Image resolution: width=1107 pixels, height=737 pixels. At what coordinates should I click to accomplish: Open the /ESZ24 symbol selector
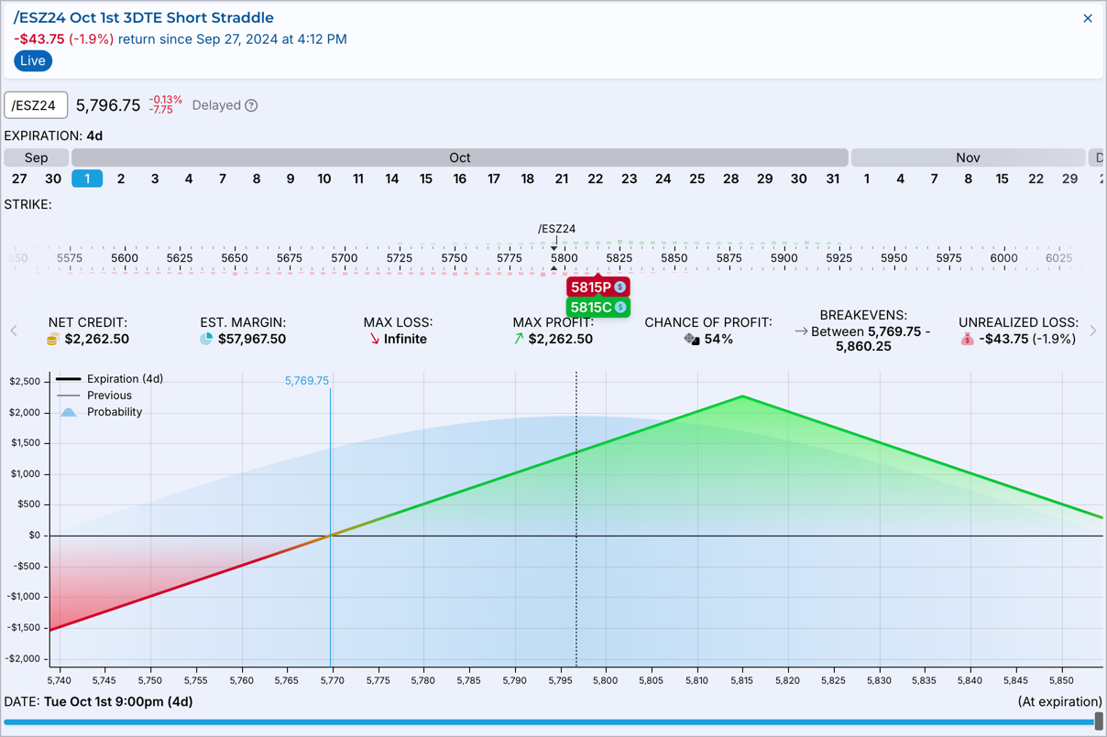(36, 105)
